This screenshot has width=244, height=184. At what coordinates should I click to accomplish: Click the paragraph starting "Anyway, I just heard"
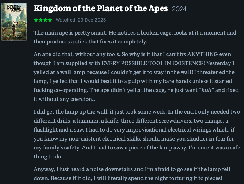click(132, 173)
